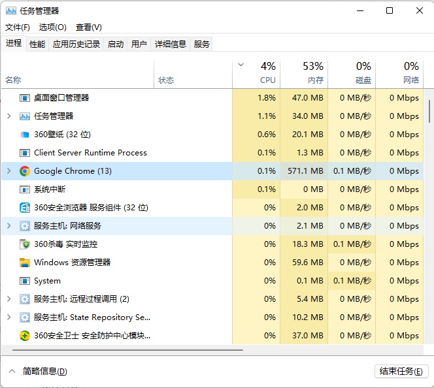
Task: Click the 桌面窗口管理器 process icon
Action: (25, 98)
